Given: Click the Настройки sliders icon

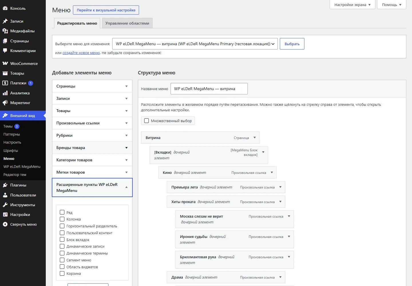Looking at the screenshot, I should (x=5, y=214).
